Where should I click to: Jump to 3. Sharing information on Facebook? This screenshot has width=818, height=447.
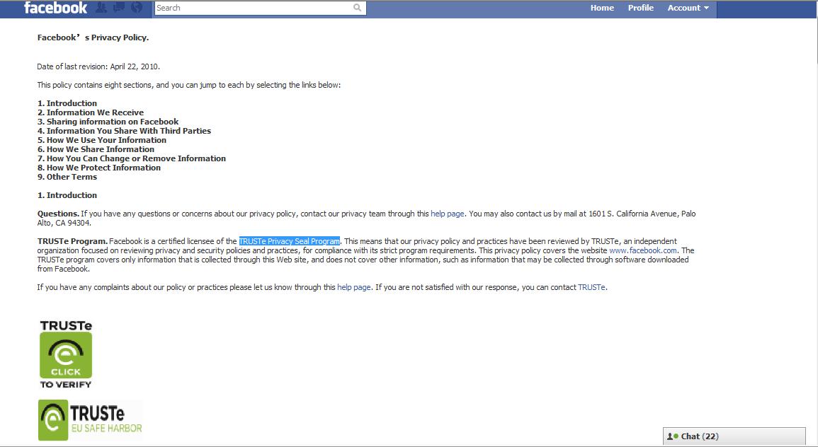click(108, 122)
